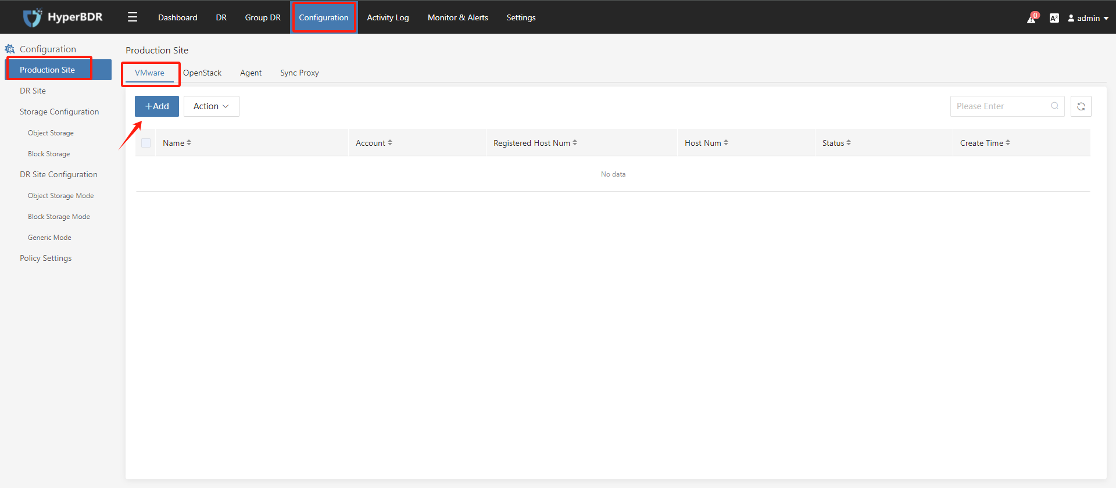Click the admin user avatar icon
1116x488 pixels.
pos(1071,18)
